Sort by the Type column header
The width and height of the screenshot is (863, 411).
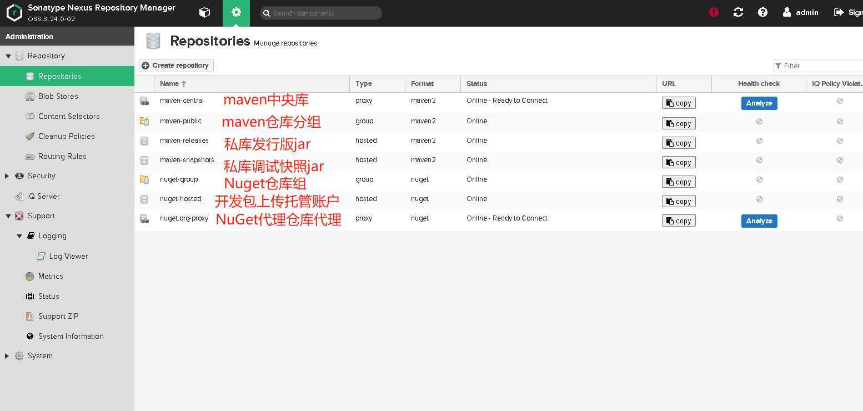point(378,84)
